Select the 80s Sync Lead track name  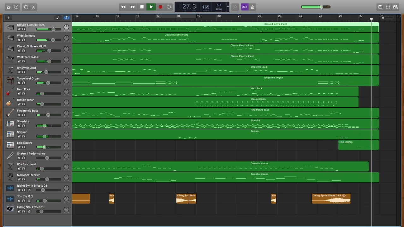point(27,164)
